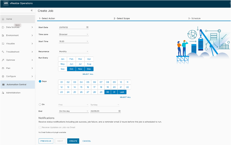Toggle day 30 selection

pos(108,92)
